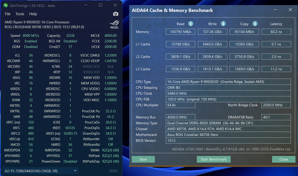Screen dimensions: 298x176
Task: Click the DDR5 label in ZenTimings footer
Action: [x=113, y=171]
